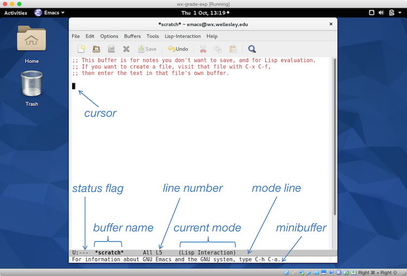Kill current buffer with X icon
Image resolution: width=407 pixels, height=276 pixels.
[126, 49]
